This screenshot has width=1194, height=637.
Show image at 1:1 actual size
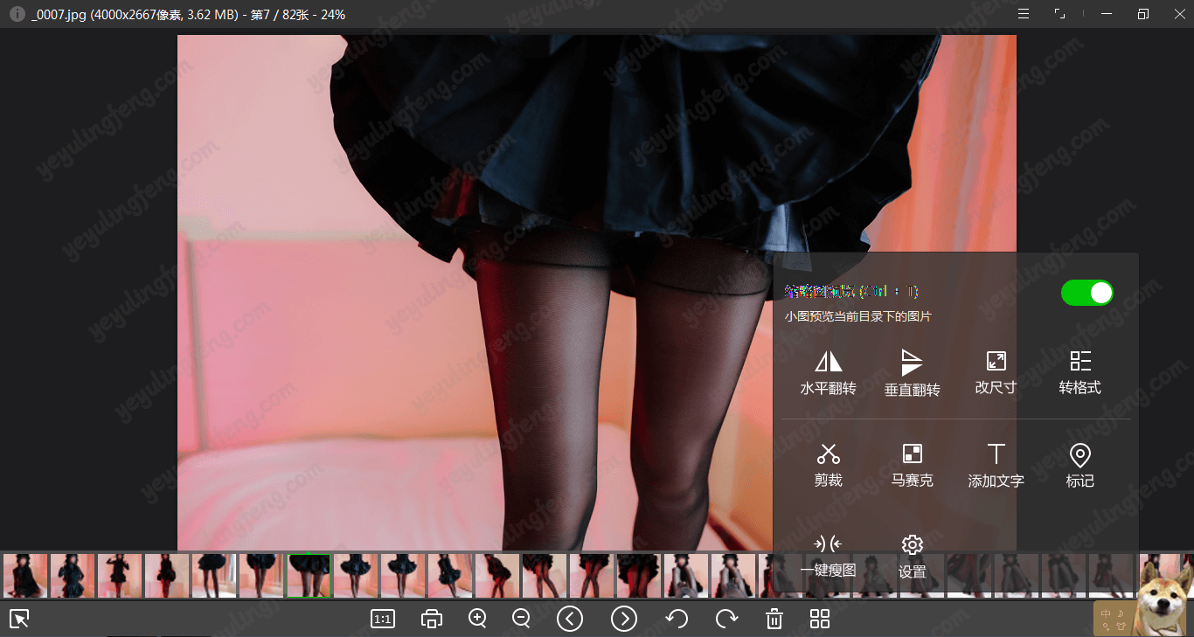pos(383,620)
